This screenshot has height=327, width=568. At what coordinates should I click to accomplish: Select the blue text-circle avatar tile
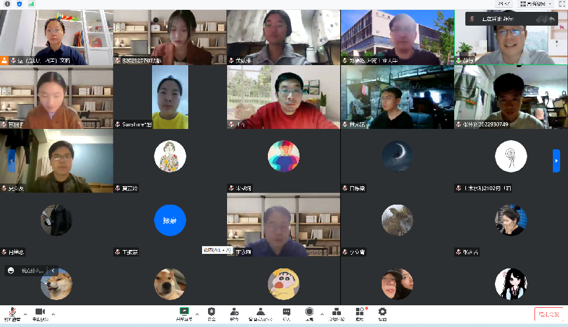pos(170,220)
